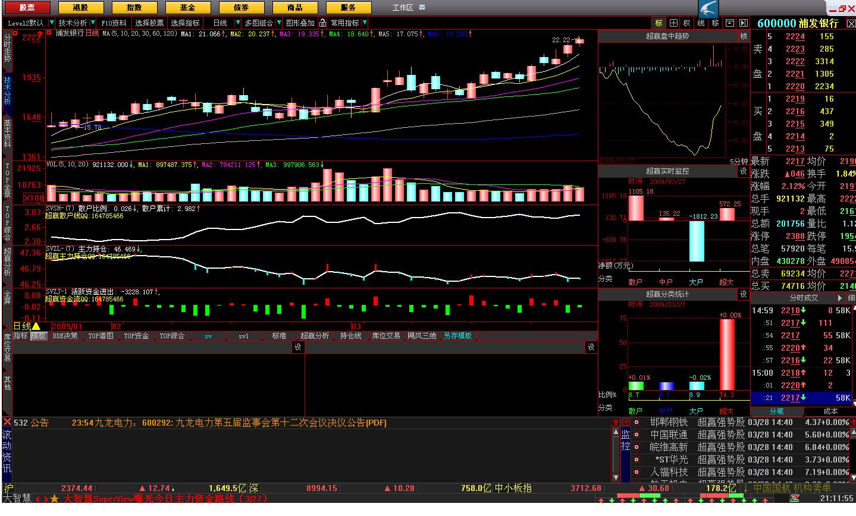Click the 设 settings icon of 超赢实时监控
Screen dimensions: 856x516
(x=743, y=171)
